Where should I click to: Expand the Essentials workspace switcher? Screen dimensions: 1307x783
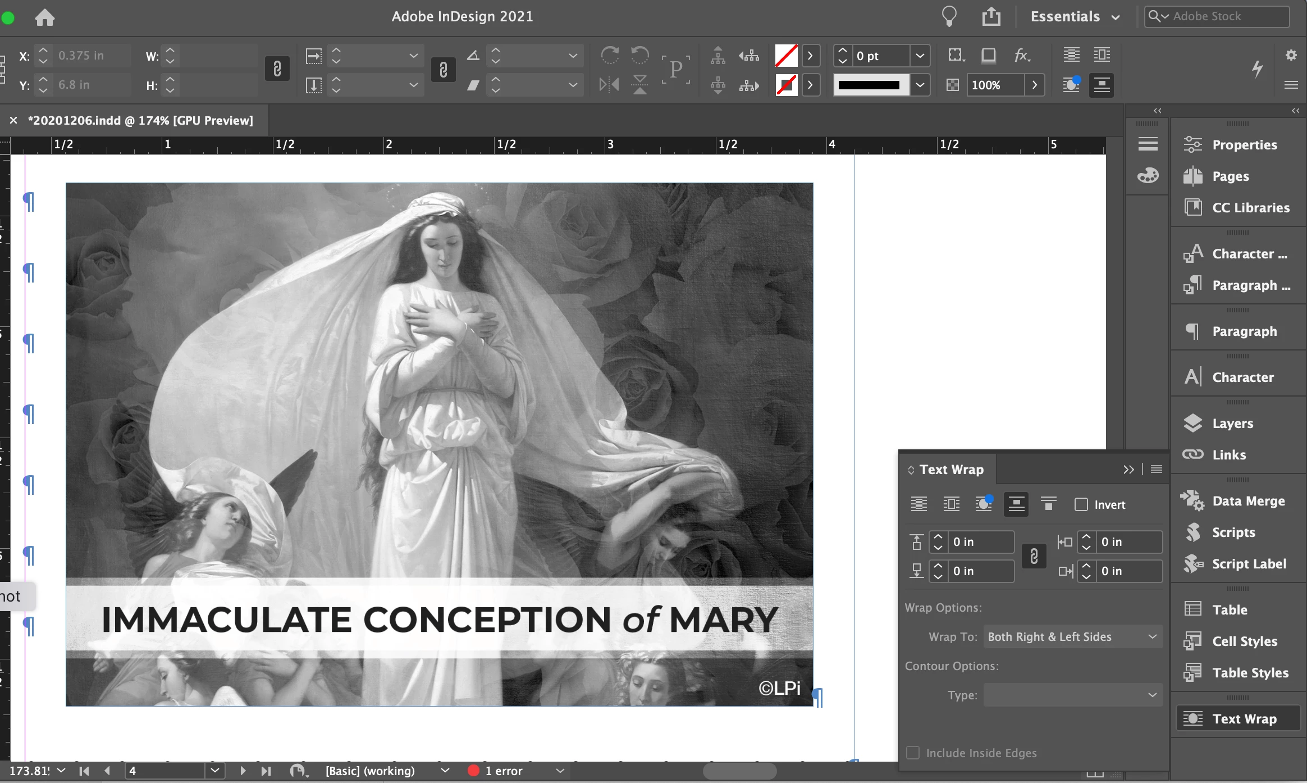pyautogui.click(x=1075, y=17)
